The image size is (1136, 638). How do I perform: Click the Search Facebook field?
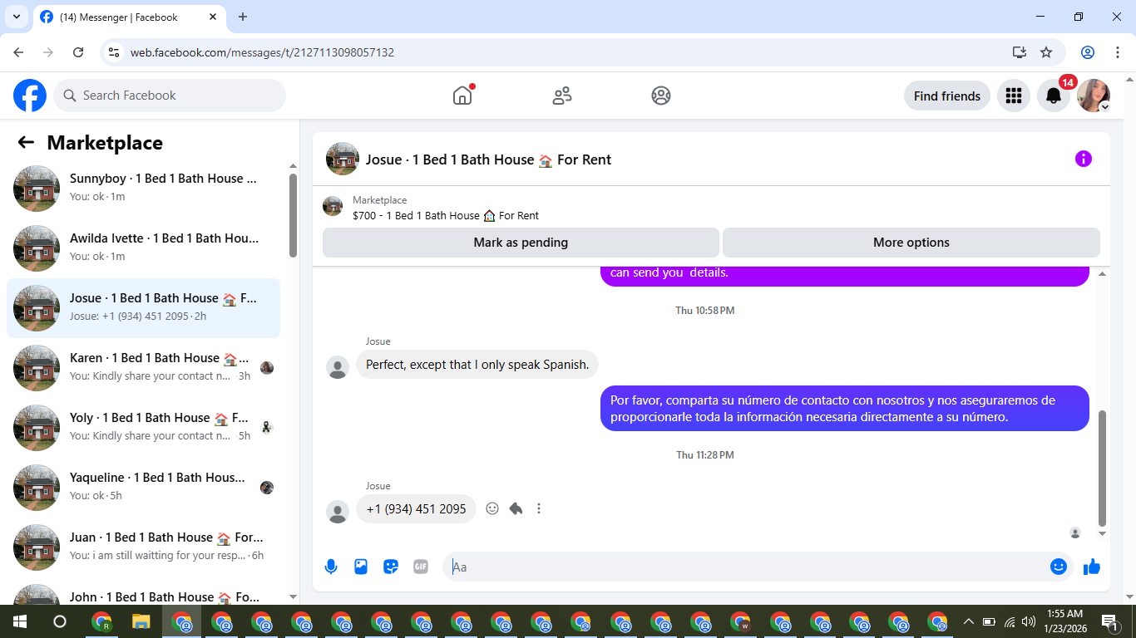click(170, 96)
